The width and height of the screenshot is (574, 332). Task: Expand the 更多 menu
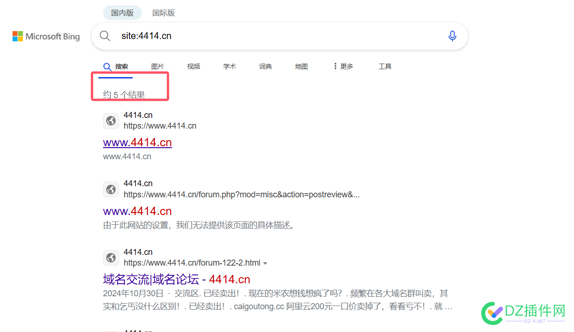click(343, 66)
